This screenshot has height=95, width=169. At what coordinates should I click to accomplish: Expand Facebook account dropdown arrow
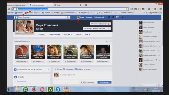(x=126, y=17)
